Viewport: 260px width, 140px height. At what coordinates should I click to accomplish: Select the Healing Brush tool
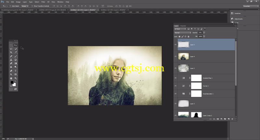[11, 56]
